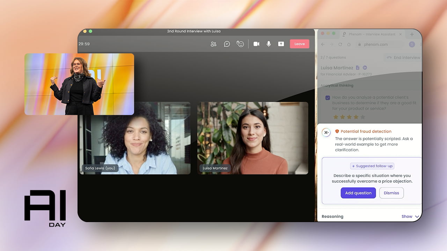Click the Phenom X assistant logo icon

tap(326, 132)
